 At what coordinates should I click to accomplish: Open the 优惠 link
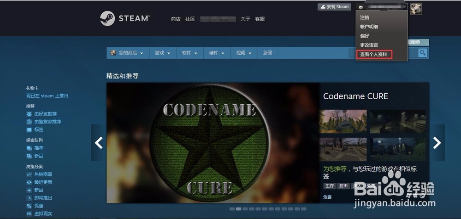(x=39, y=206)
